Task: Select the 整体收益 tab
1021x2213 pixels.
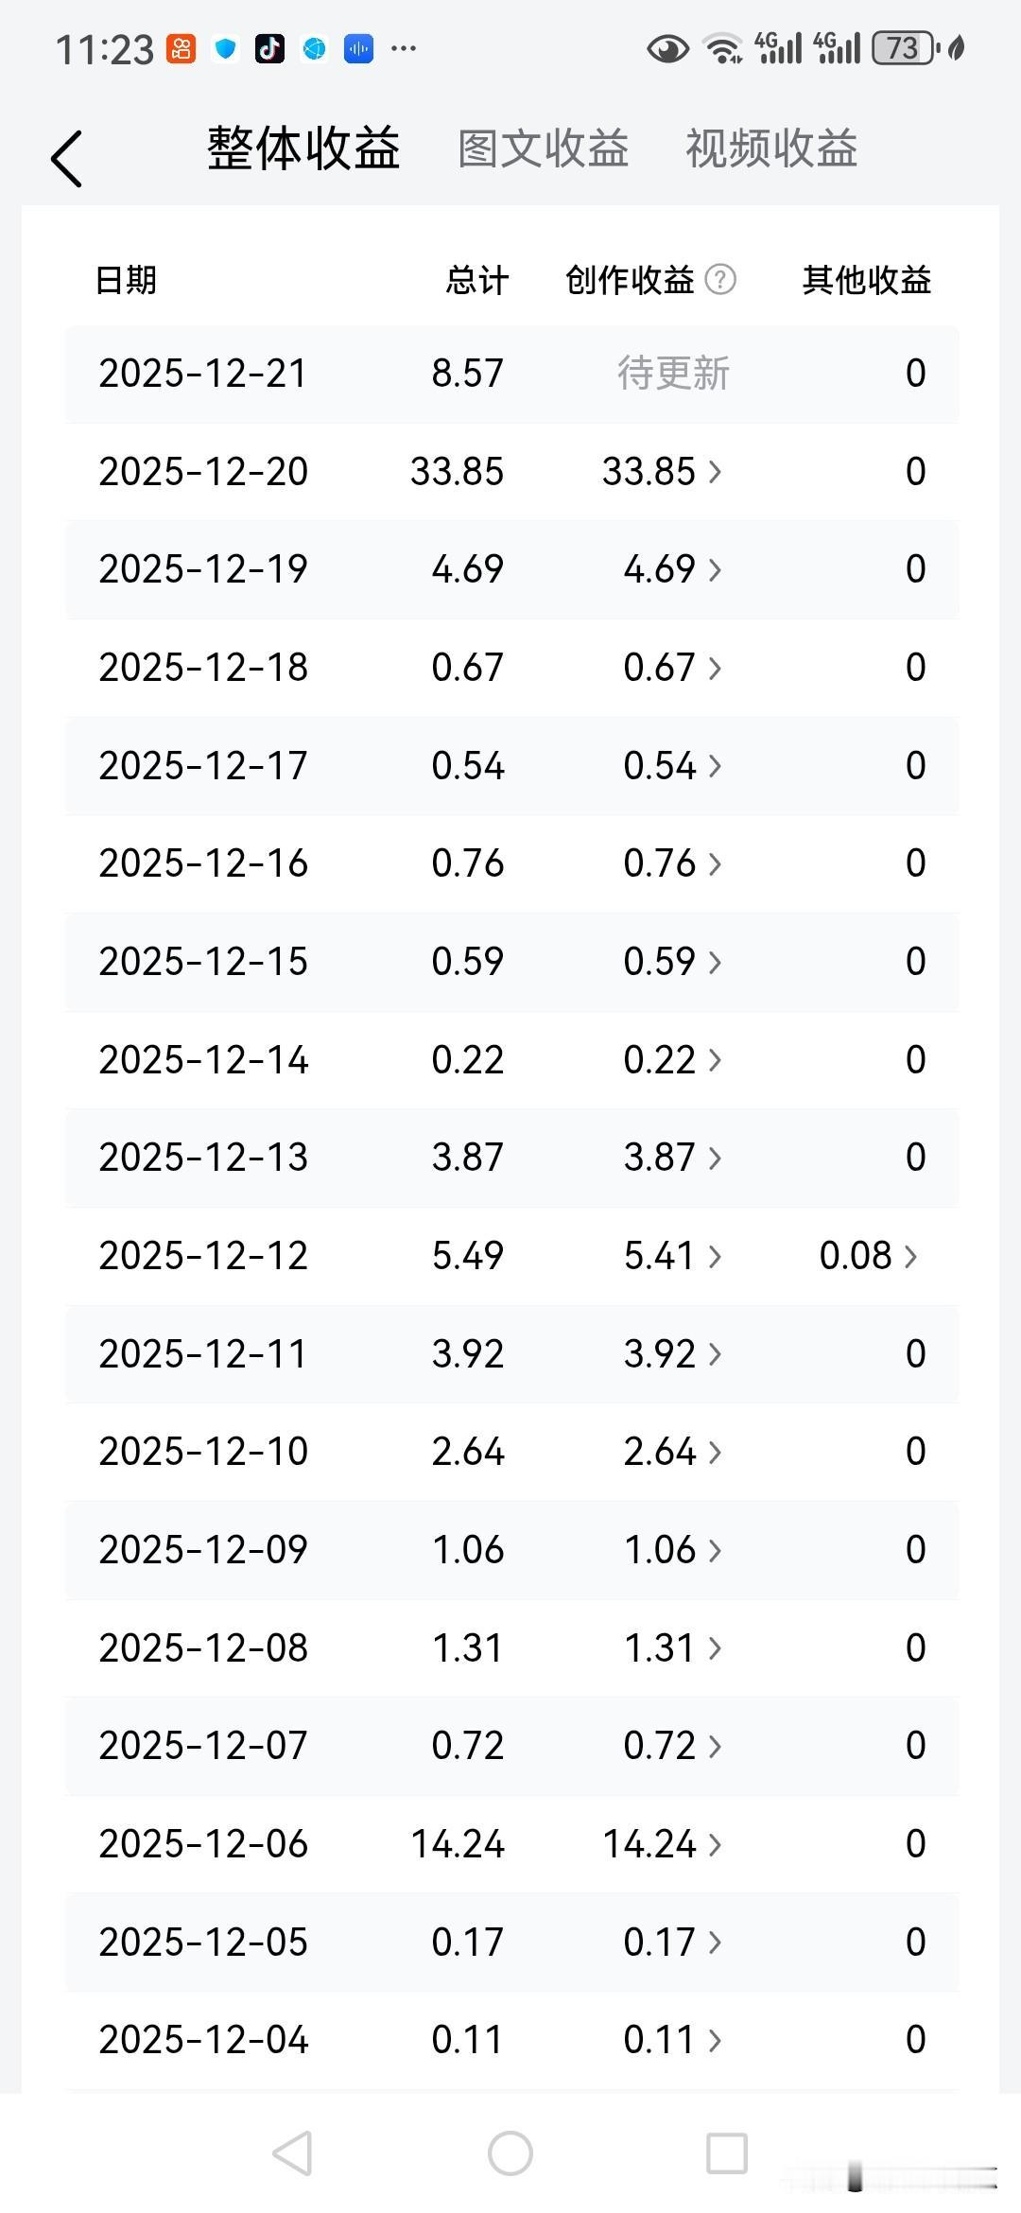Action: pyautogui.click(x=304, y=149)
